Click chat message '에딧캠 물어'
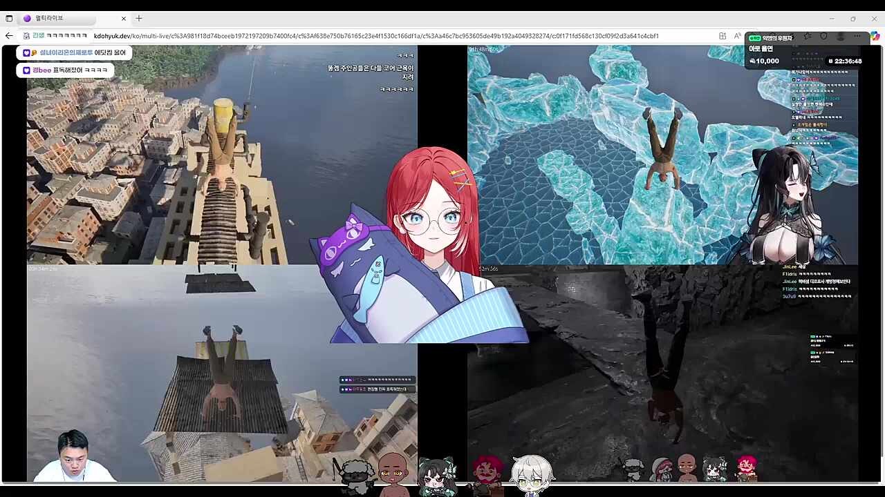The height and width of the screenshot is (497, 885). 110,53
